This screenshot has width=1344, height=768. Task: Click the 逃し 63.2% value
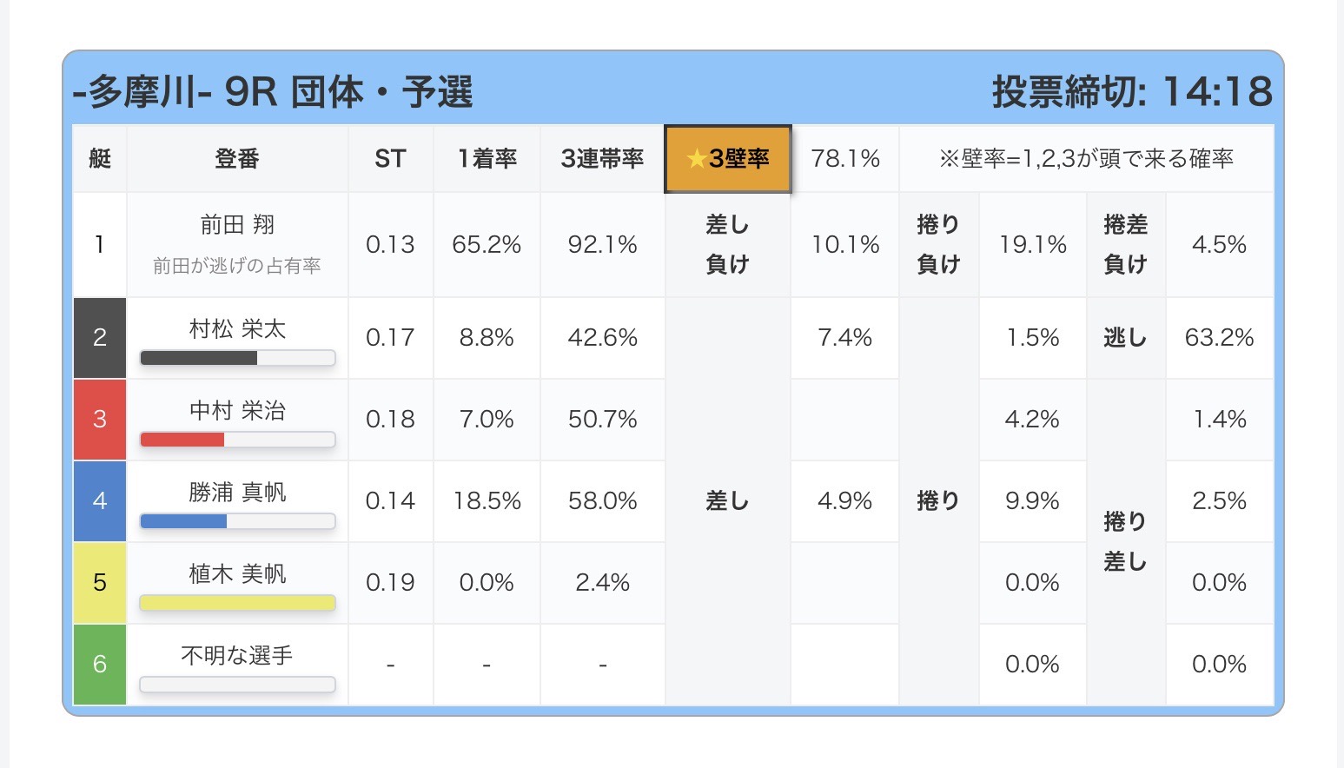[x=1219, y=338]
